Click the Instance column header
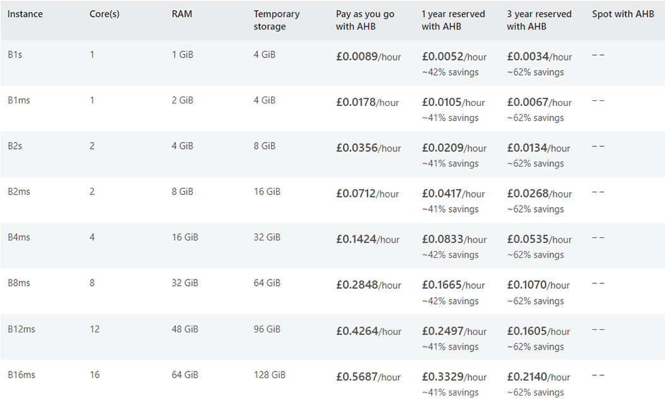Viewport: 665px width, 405px height. pyautogui.click(x=25, y=14)
